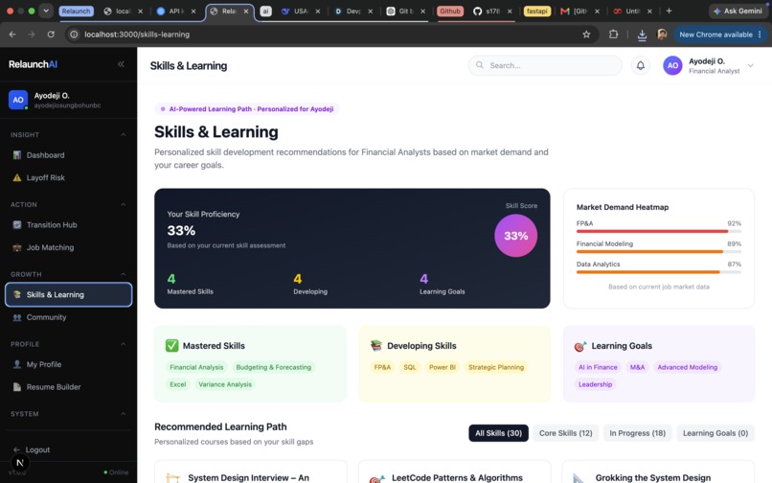
Task: Click the Variance Analysis skill tag
Action: coord(225,384)
